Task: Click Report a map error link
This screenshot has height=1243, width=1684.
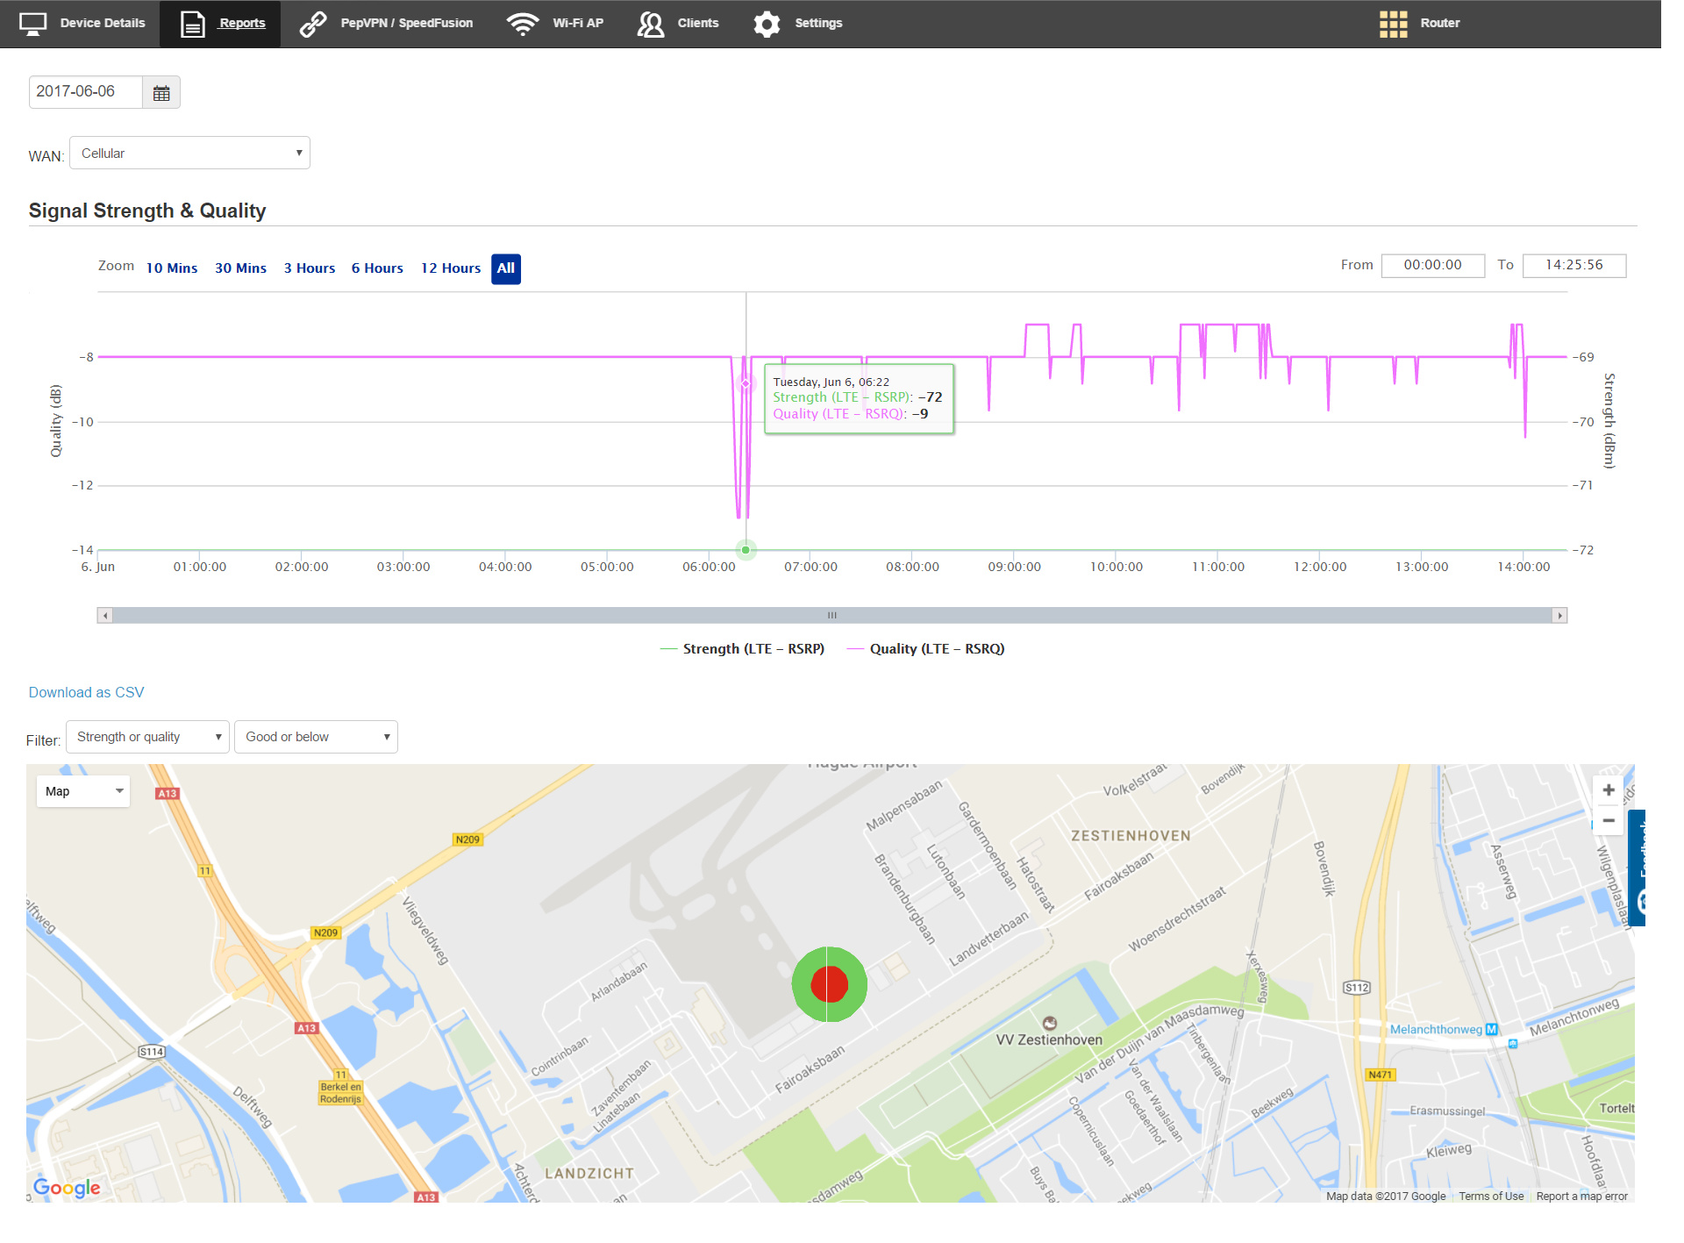Action: (1581, 1196)
